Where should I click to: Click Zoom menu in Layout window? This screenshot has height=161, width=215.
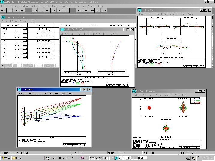pos(70,94)
